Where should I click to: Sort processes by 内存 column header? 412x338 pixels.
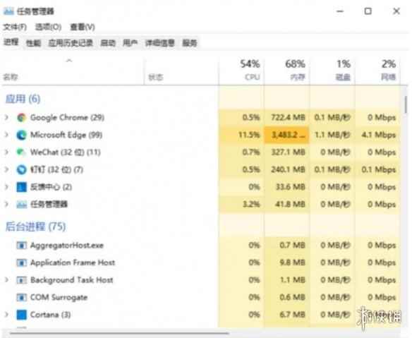coord(287,70)
